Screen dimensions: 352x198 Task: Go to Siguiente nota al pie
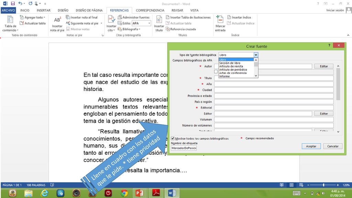82,23
